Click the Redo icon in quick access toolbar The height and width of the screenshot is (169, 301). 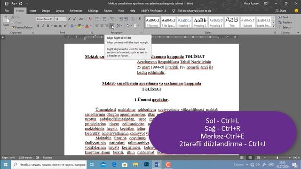pyautogui.click(x=21, y=4)
